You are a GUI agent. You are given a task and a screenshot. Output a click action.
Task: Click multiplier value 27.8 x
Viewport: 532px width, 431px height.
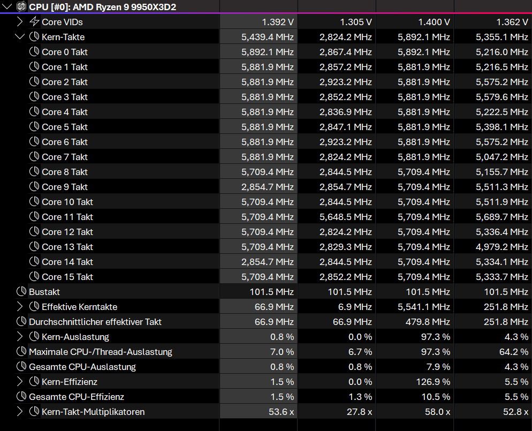(359, 412)
